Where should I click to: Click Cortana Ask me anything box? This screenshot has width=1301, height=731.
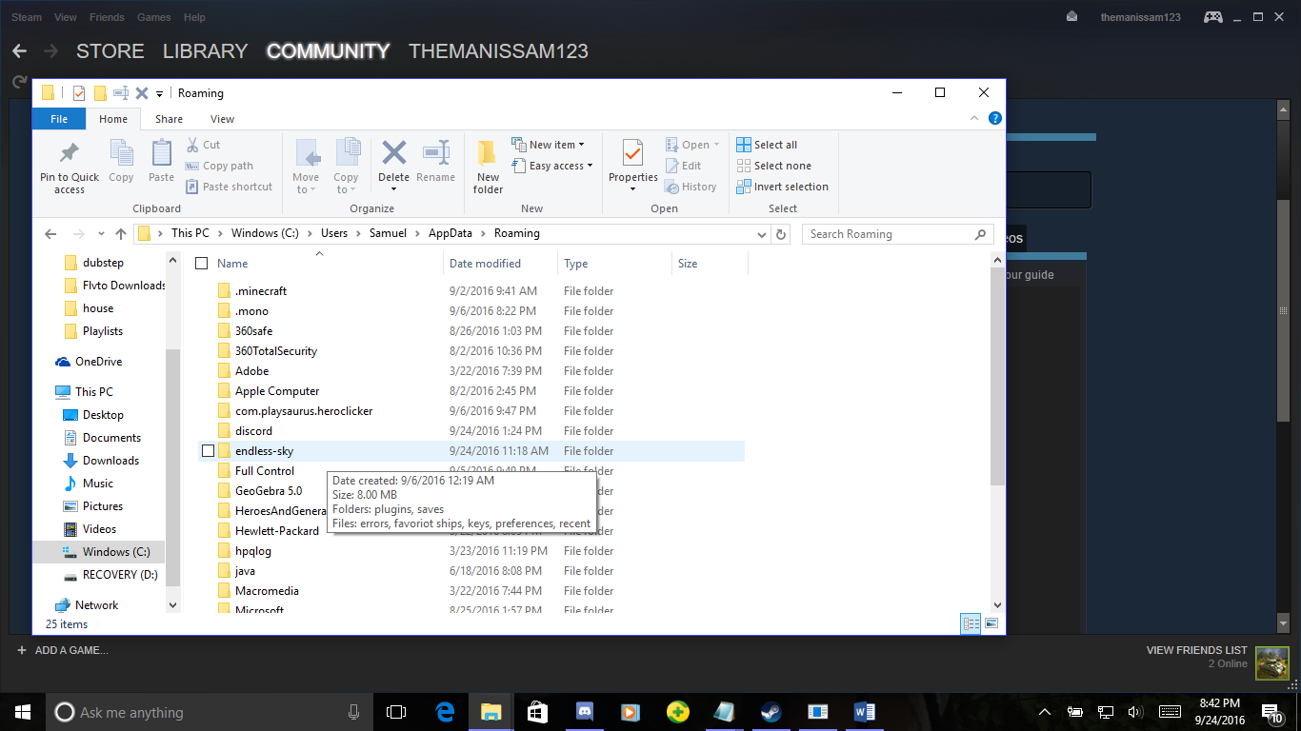click(210, 712)
